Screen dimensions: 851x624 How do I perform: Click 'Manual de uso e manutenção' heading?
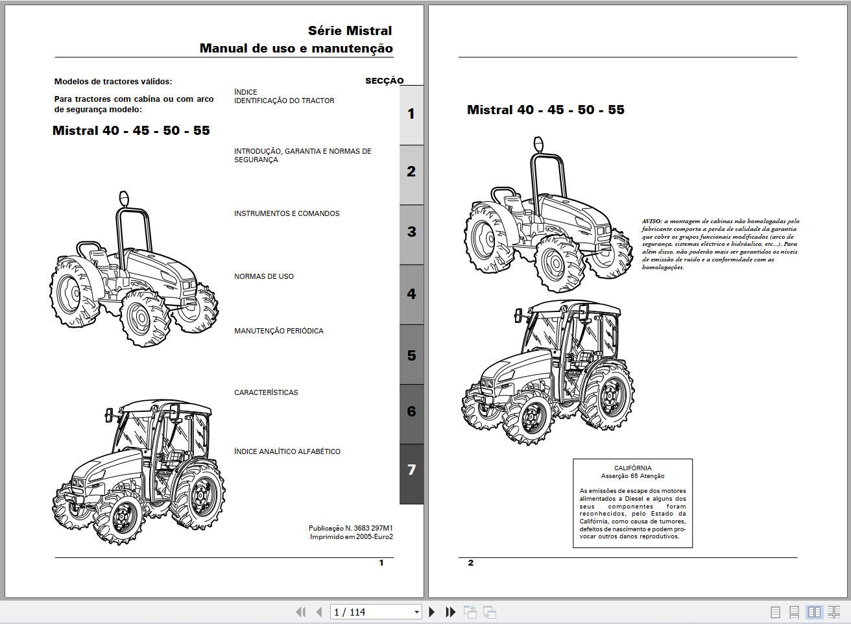[x=296, y=48]
